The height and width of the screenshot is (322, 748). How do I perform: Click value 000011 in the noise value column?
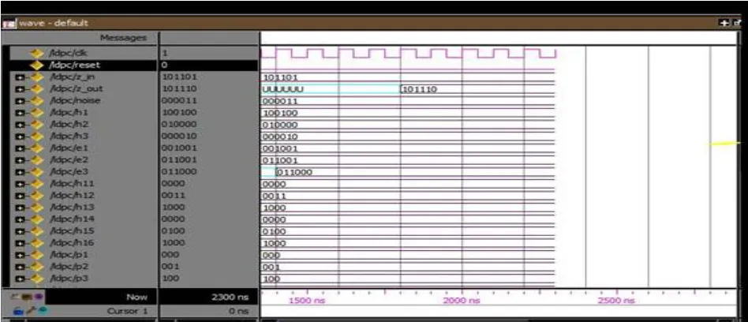[x=179, y=101]
